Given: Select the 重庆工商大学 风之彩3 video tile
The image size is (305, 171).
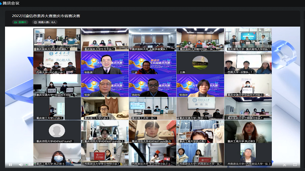Looking at the screenshot, I should 248,131.
